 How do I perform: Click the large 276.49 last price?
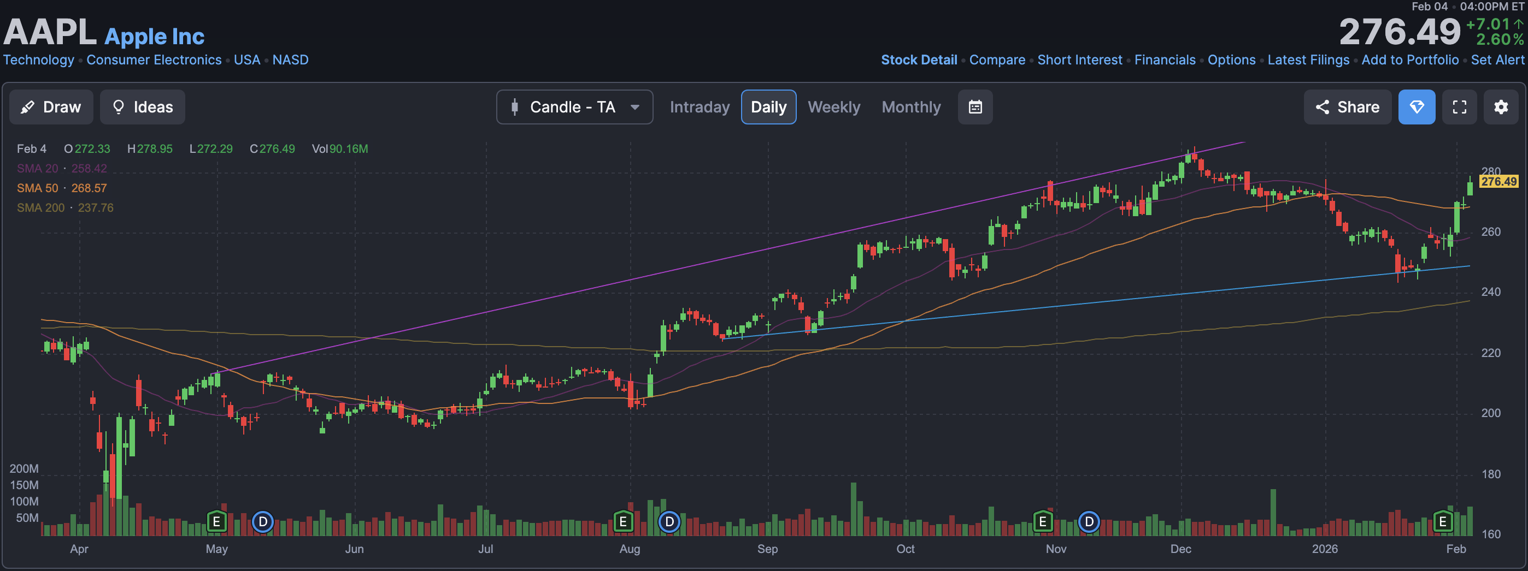[1399, 32]
